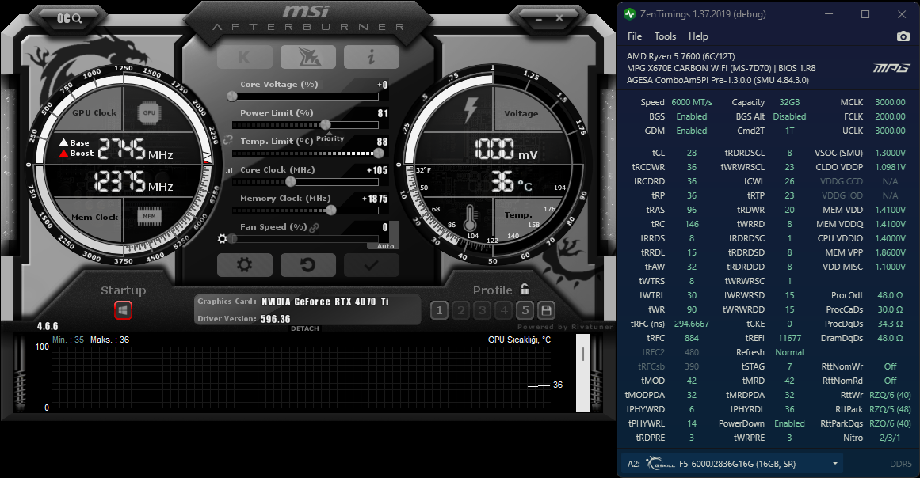The image size is (920, 478).
Task: Select profile slot 4
Action: click(x=503, y=310)
